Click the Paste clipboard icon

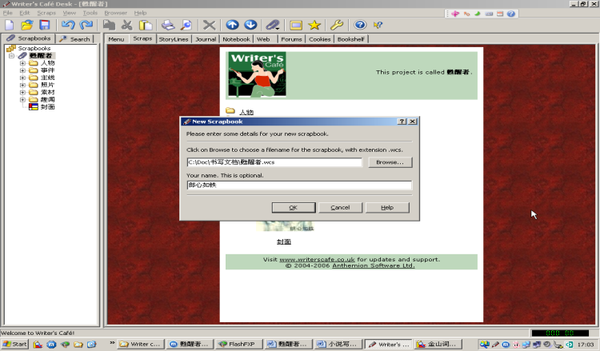pos(146,26)
